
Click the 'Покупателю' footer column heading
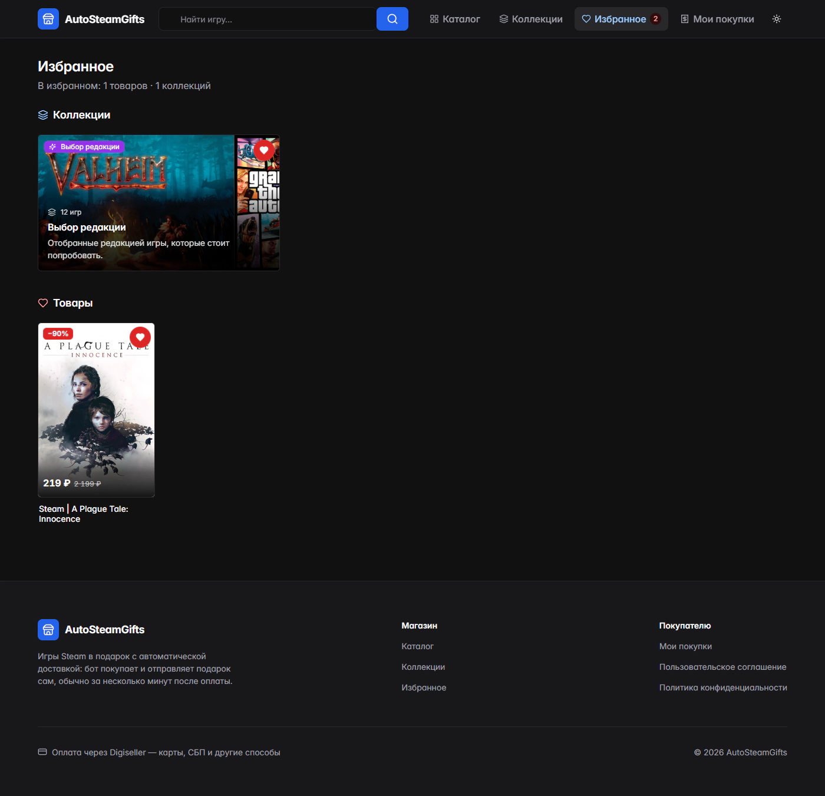pos(685,626)
